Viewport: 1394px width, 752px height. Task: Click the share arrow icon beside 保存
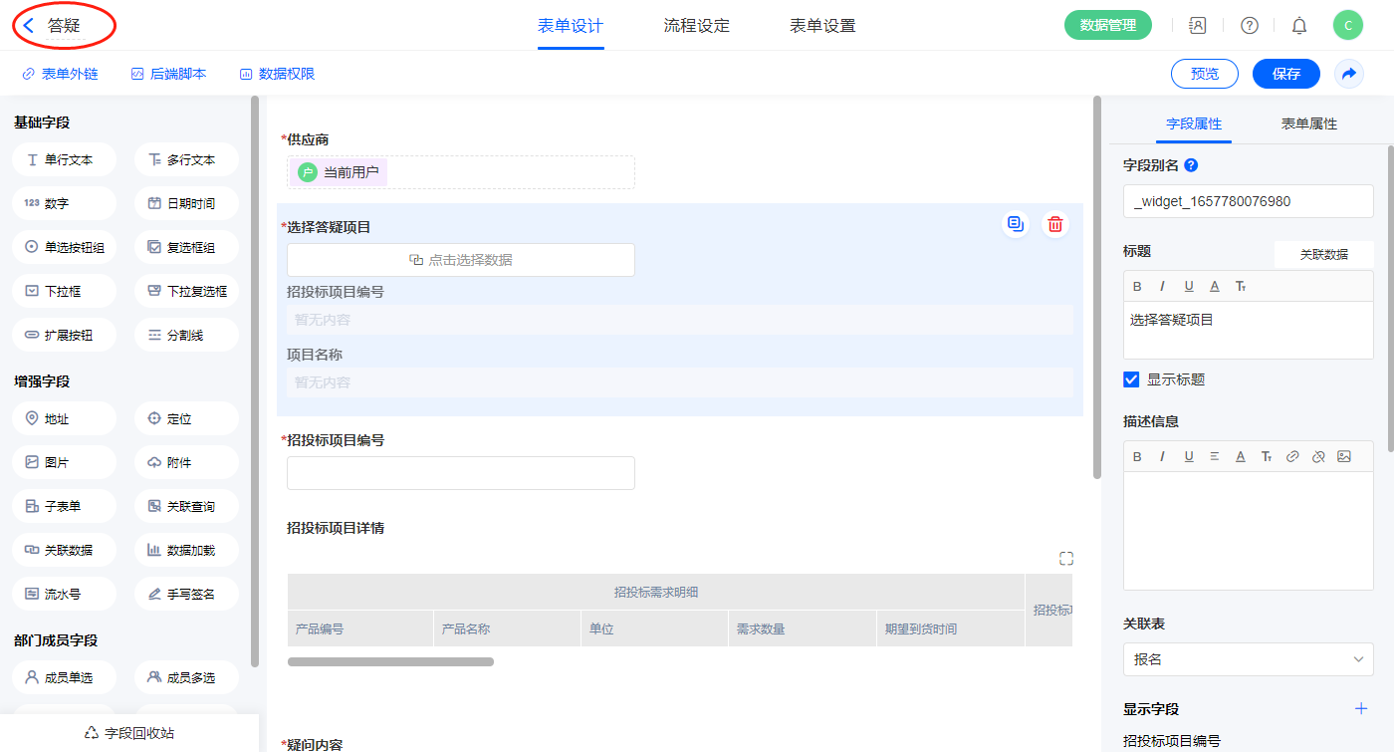click(x=1349, y=74)
